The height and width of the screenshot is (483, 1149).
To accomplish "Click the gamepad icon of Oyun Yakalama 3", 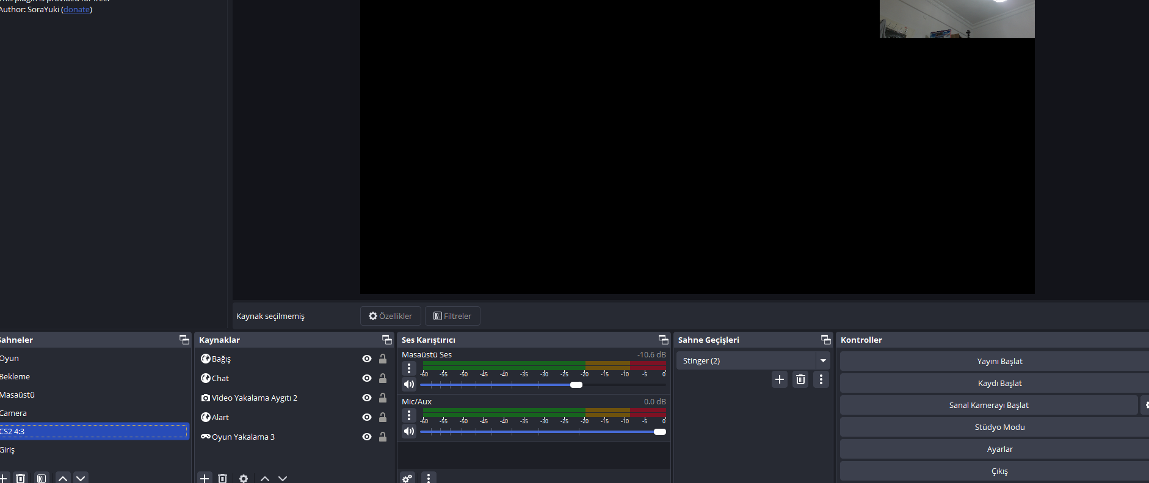I will [206, 437].
